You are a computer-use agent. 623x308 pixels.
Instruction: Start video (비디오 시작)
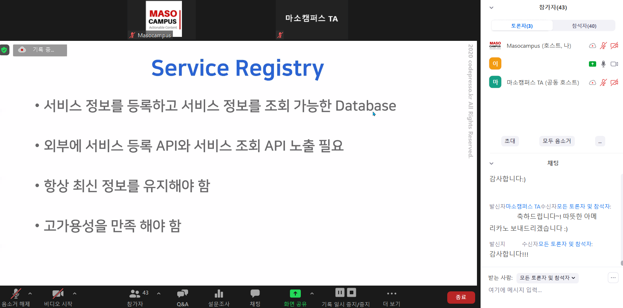pyautogui.click(x=58, y=294)
